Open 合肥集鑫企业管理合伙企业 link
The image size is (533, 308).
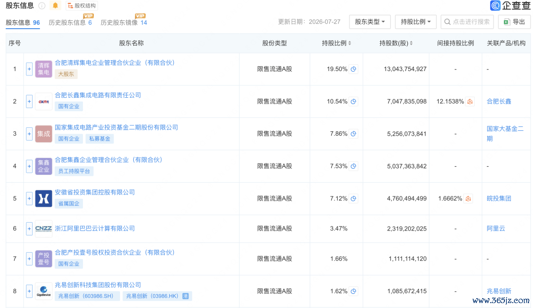[x=109, y=160]
